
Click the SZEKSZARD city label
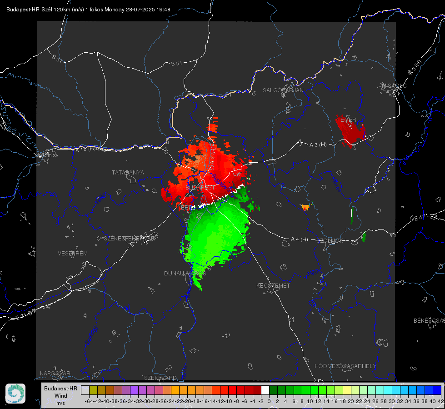160,378
